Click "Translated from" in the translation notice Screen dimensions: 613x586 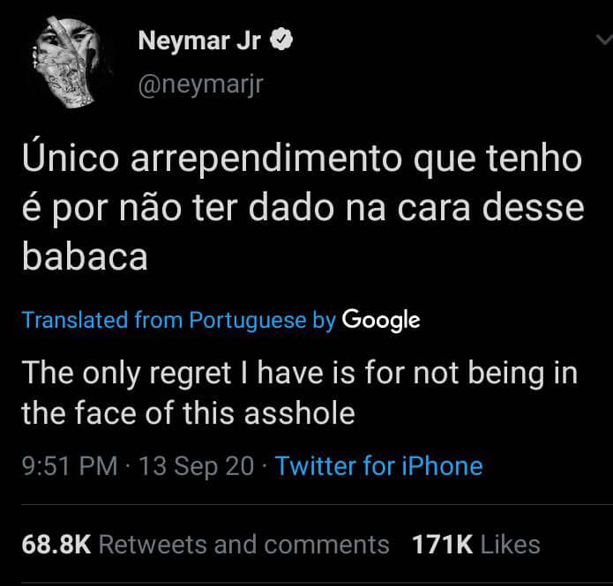(75, 321)
